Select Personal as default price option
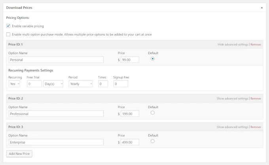Screen dimensions: 269x165 (x=153, y=59)
